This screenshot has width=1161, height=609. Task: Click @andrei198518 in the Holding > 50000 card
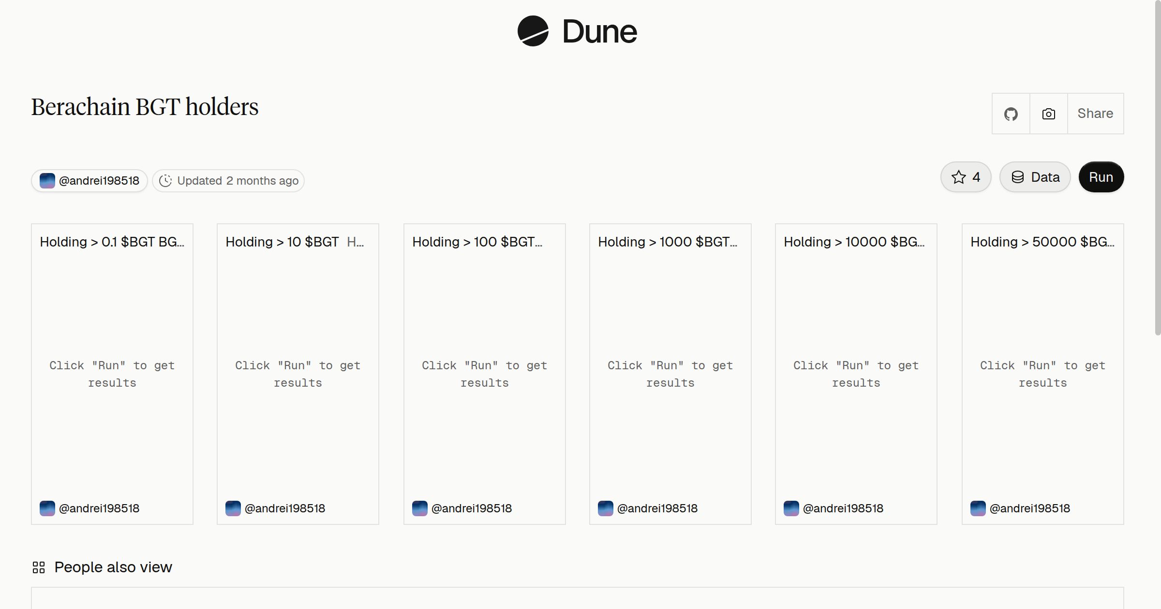[x=1029, y=508]
